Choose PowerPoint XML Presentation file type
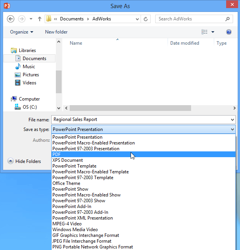 (144, 218)
